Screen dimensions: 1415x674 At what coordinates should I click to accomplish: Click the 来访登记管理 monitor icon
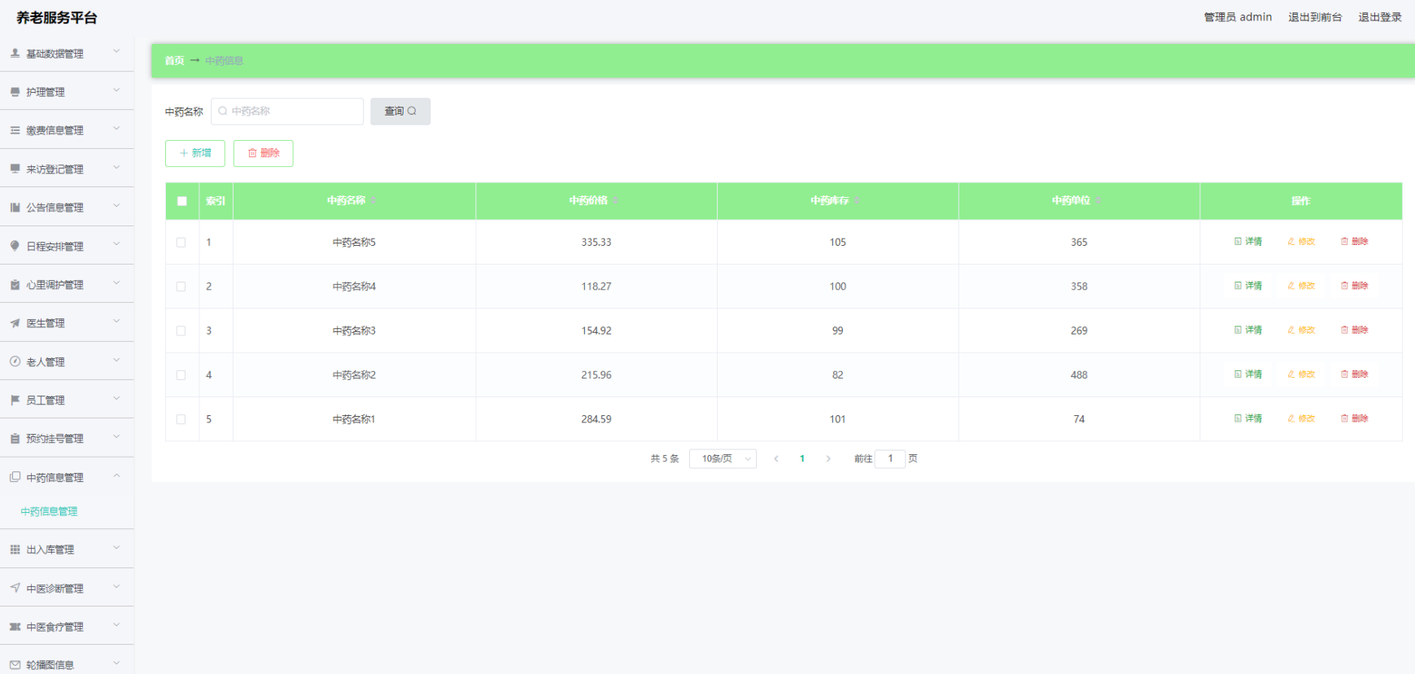15,168
